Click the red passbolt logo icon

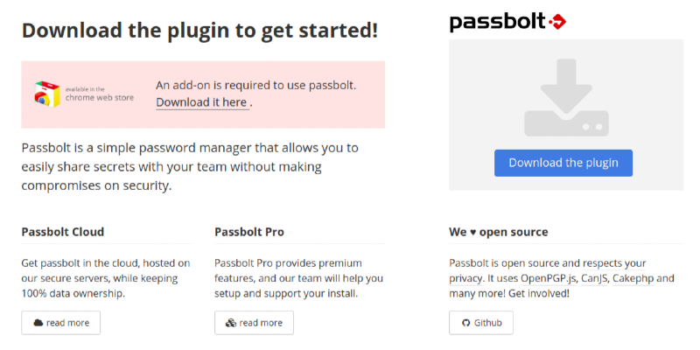coord(555,21)
